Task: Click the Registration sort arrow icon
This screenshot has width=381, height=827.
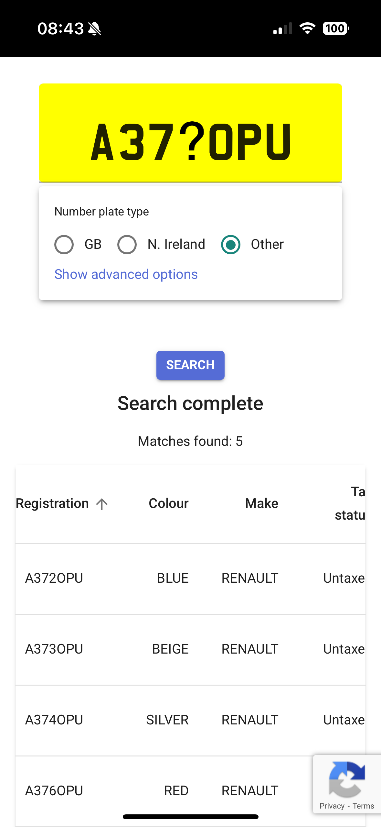Action: 102,504
